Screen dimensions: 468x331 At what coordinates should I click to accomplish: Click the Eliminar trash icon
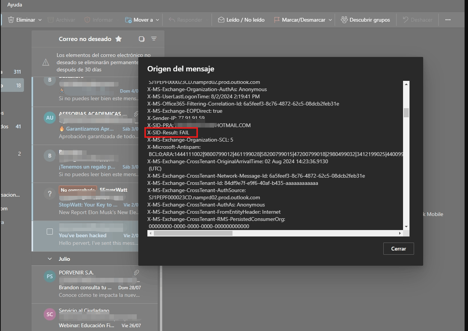pyautogui.click(x=11, y=20)
